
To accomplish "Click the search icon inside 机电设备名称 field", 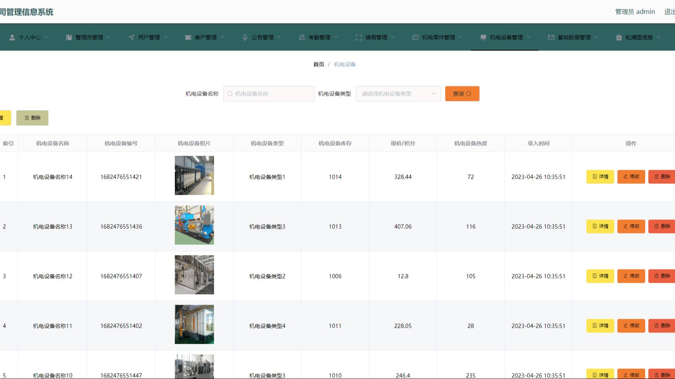I will click(230, 93).
